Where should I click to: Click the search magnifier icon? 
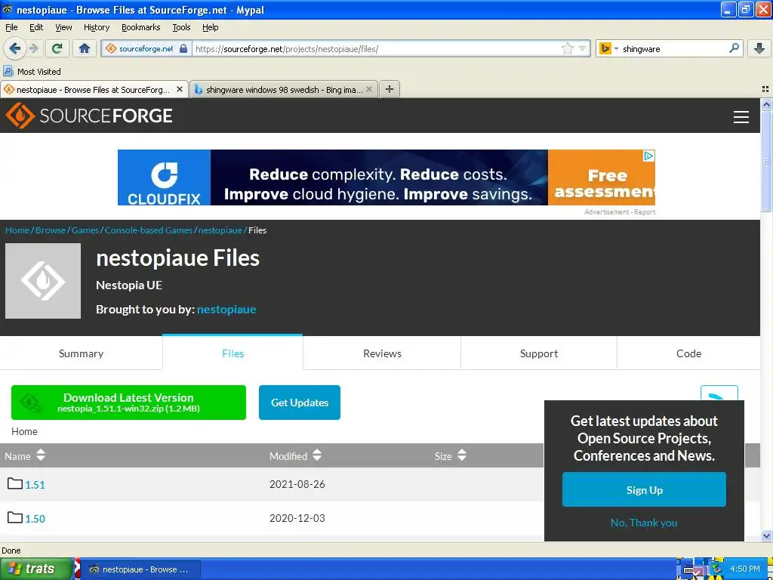click(x=734, y=48)
